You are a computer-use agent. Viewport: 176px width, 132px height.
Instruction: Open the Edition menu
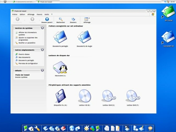point(23,15)
